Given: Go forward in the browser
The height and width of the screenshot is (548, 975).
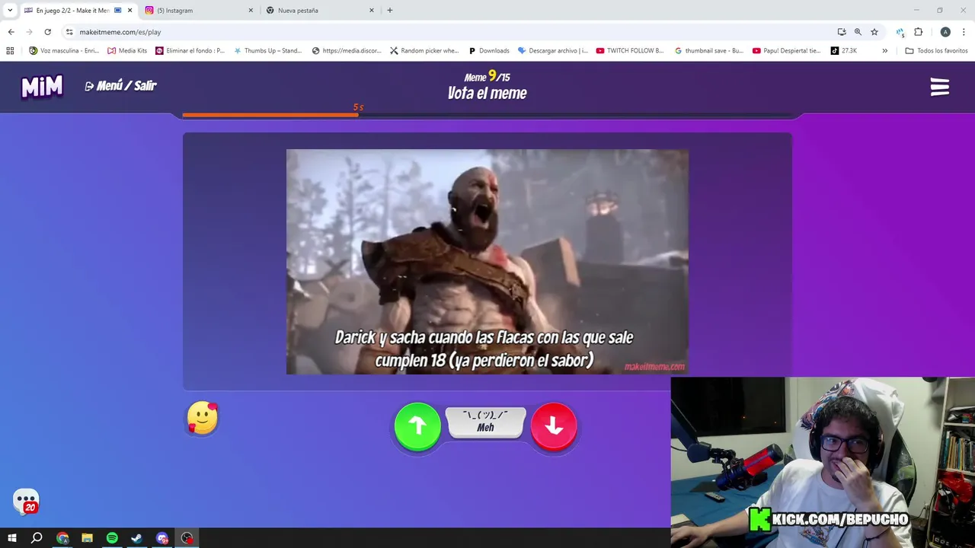Looking at the screenshot, I should coord(29,32).
